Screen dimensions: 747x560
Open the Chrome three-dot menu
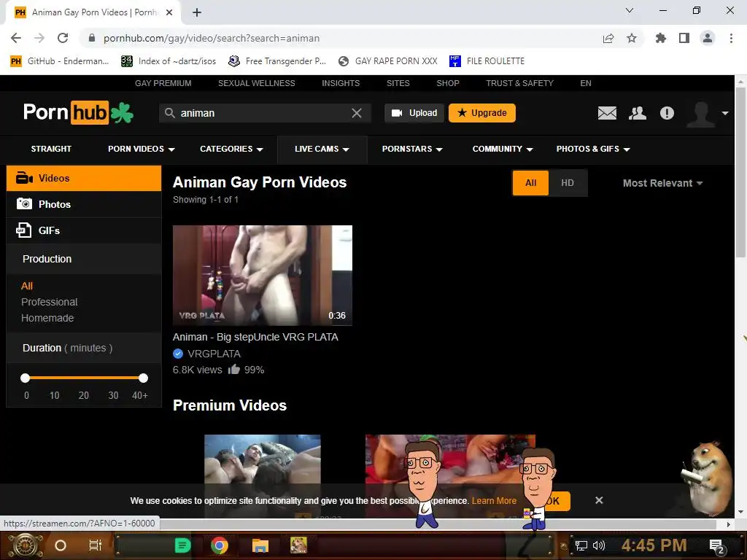pyautogui.click(x=731, y=38)
